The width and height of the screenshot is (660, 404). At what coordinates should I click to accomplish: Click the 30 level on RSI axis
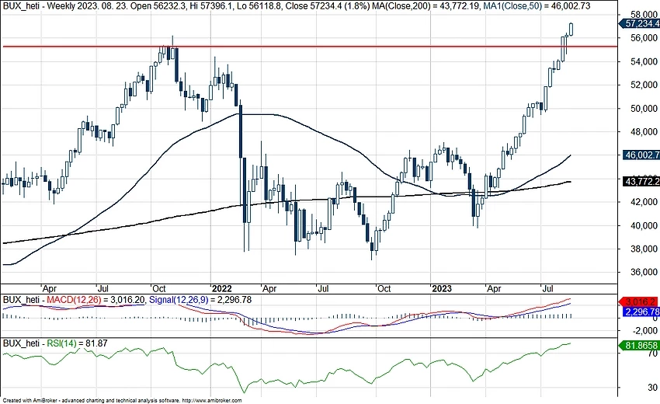(652, 387)
